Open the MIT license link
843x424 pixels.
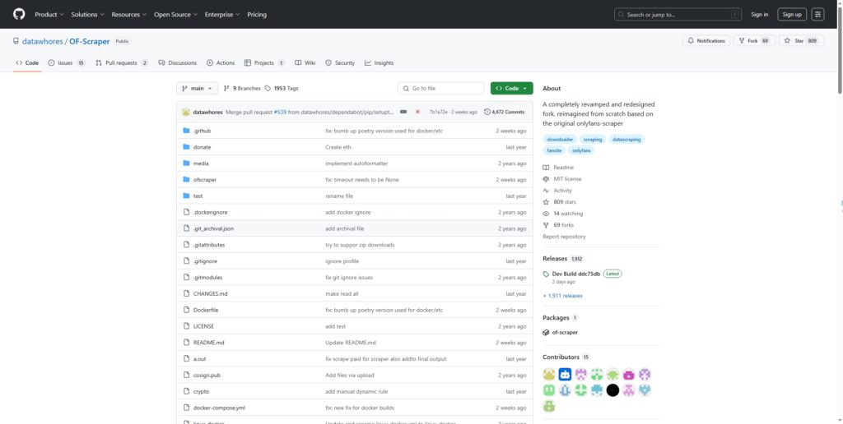(x=562, y=179)
